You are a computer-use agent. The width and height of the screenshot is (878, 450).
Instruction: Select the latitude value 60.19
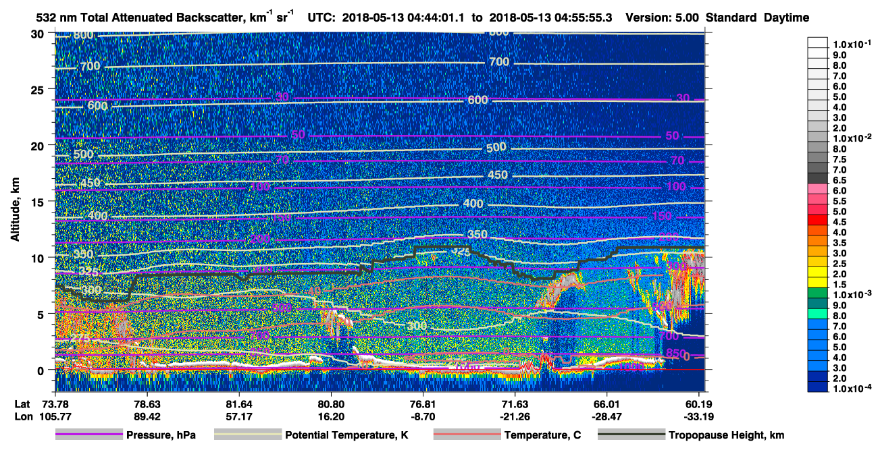pos(700,404)
